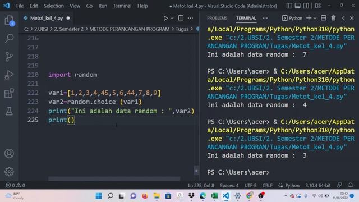Move panel with left chevron icon
Image resolution: width=359 pixels, height=202 pixels.
[x=343, y=18]
